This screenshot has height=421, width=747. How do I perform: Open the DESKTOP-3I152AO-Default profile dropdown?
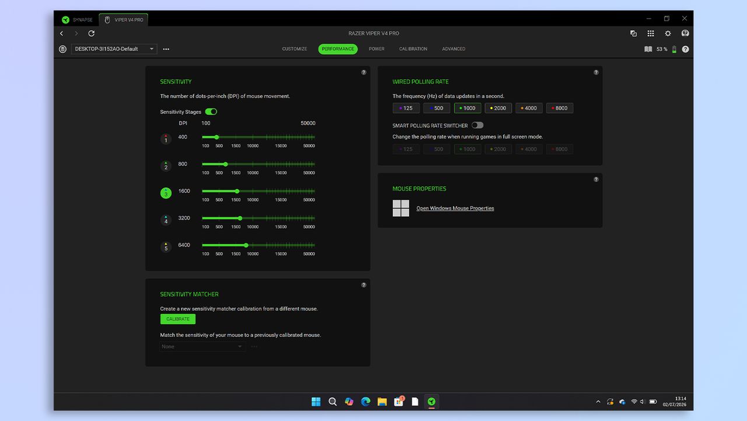tap(114, 49)
